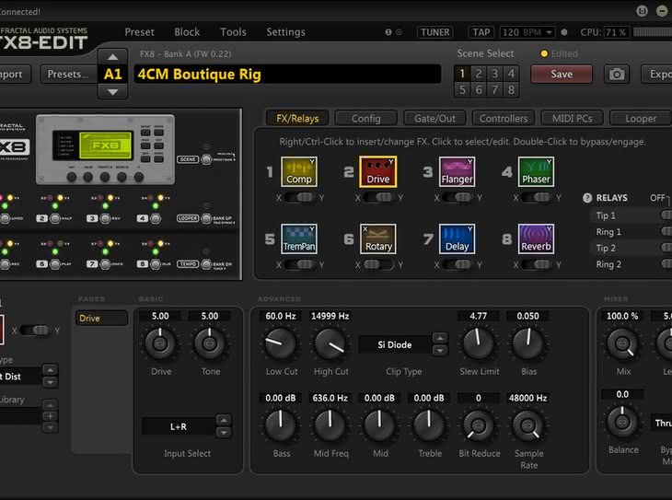Click the Mid Freq value 636.0 Hz

point(330,398)
